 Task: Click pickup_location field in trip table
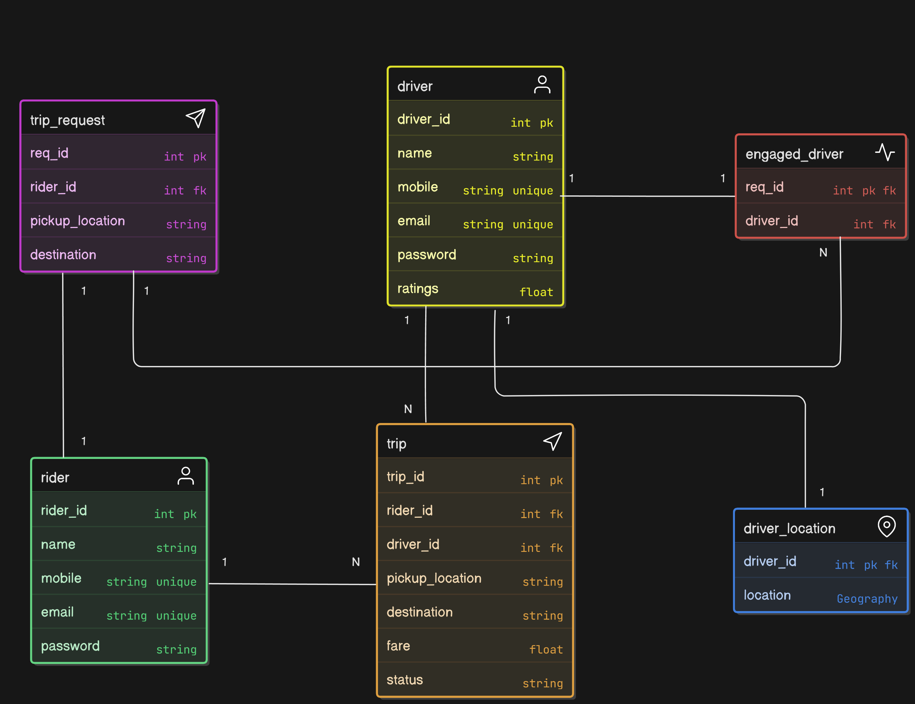pos(475,578)
